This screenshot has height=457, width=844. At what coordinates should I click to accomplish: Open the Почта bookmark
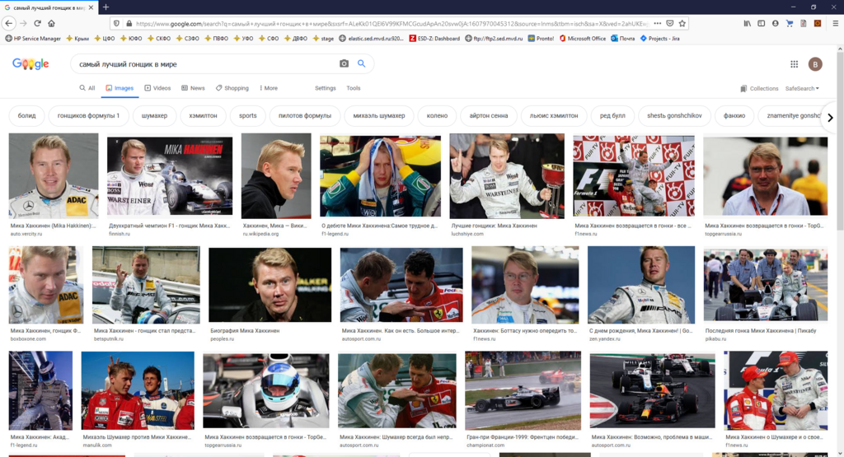623,39
